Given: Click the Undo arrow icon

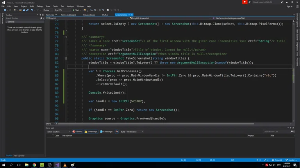Looking at the screenshot, I should (x=32, y=10).
